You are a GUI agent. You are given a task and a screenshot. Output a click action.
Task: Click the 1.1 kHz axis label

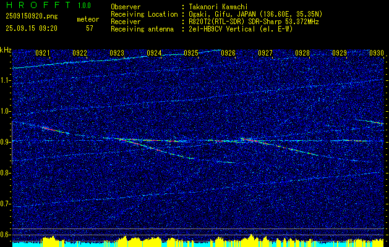[x=5, y=80]
